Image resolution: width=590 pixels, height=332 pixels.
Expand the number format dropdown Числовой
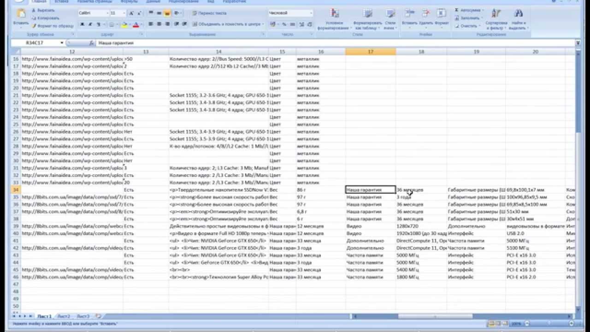[311, 13]
